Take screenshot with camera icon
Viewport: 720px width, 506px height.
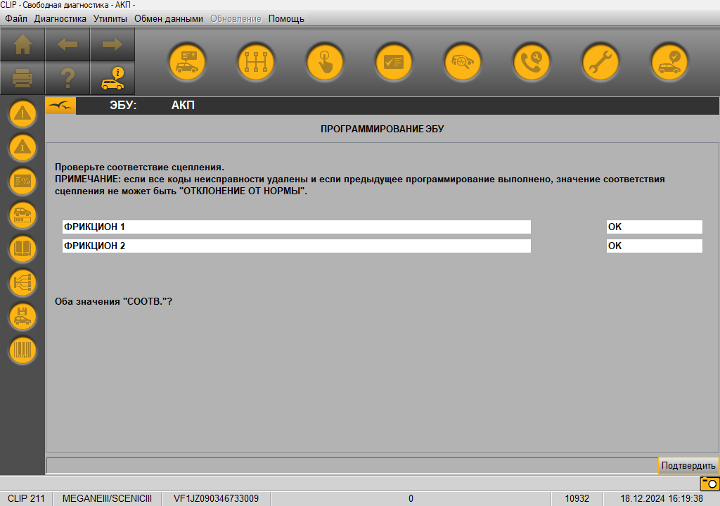(709, 483)
